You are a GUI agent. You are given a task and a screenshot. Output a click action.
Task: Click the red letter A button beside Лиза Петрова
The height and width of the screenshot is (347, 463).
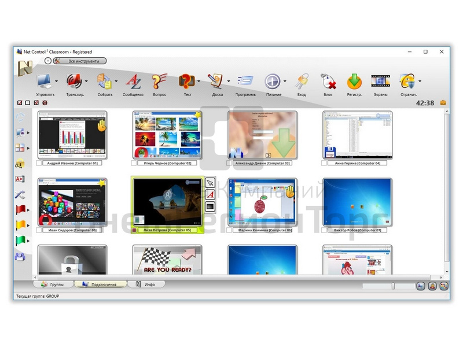[x=210, y=194]
